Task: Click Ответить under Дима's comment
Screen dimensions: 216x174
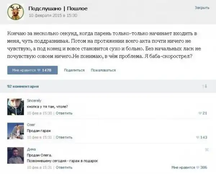Action: point(64,168)
